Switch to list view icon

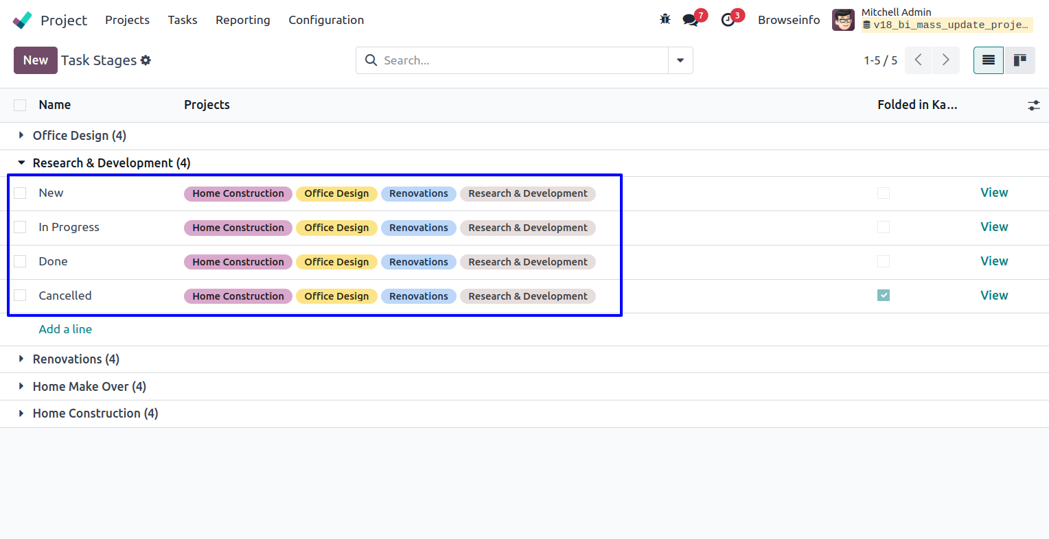[988, 60]
